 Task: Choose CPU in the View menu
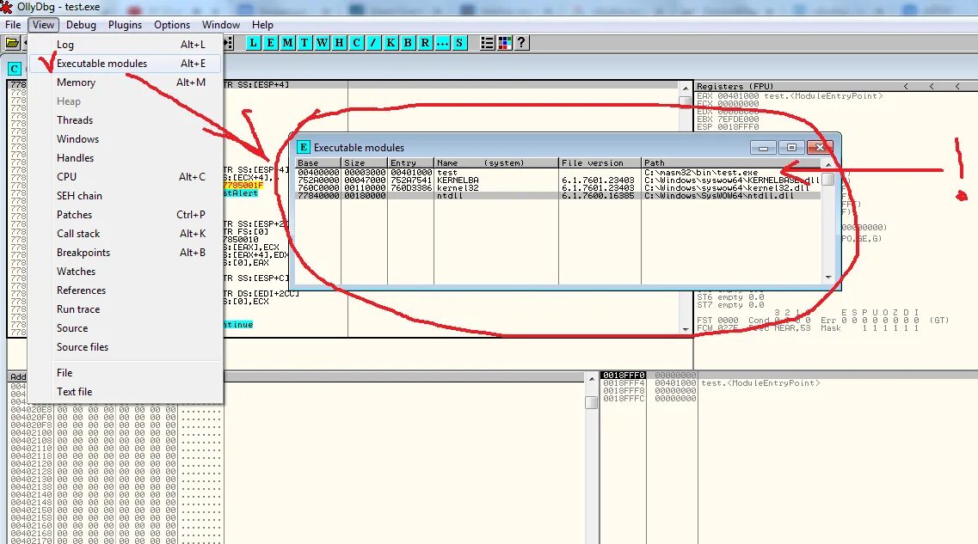(126, 176)
